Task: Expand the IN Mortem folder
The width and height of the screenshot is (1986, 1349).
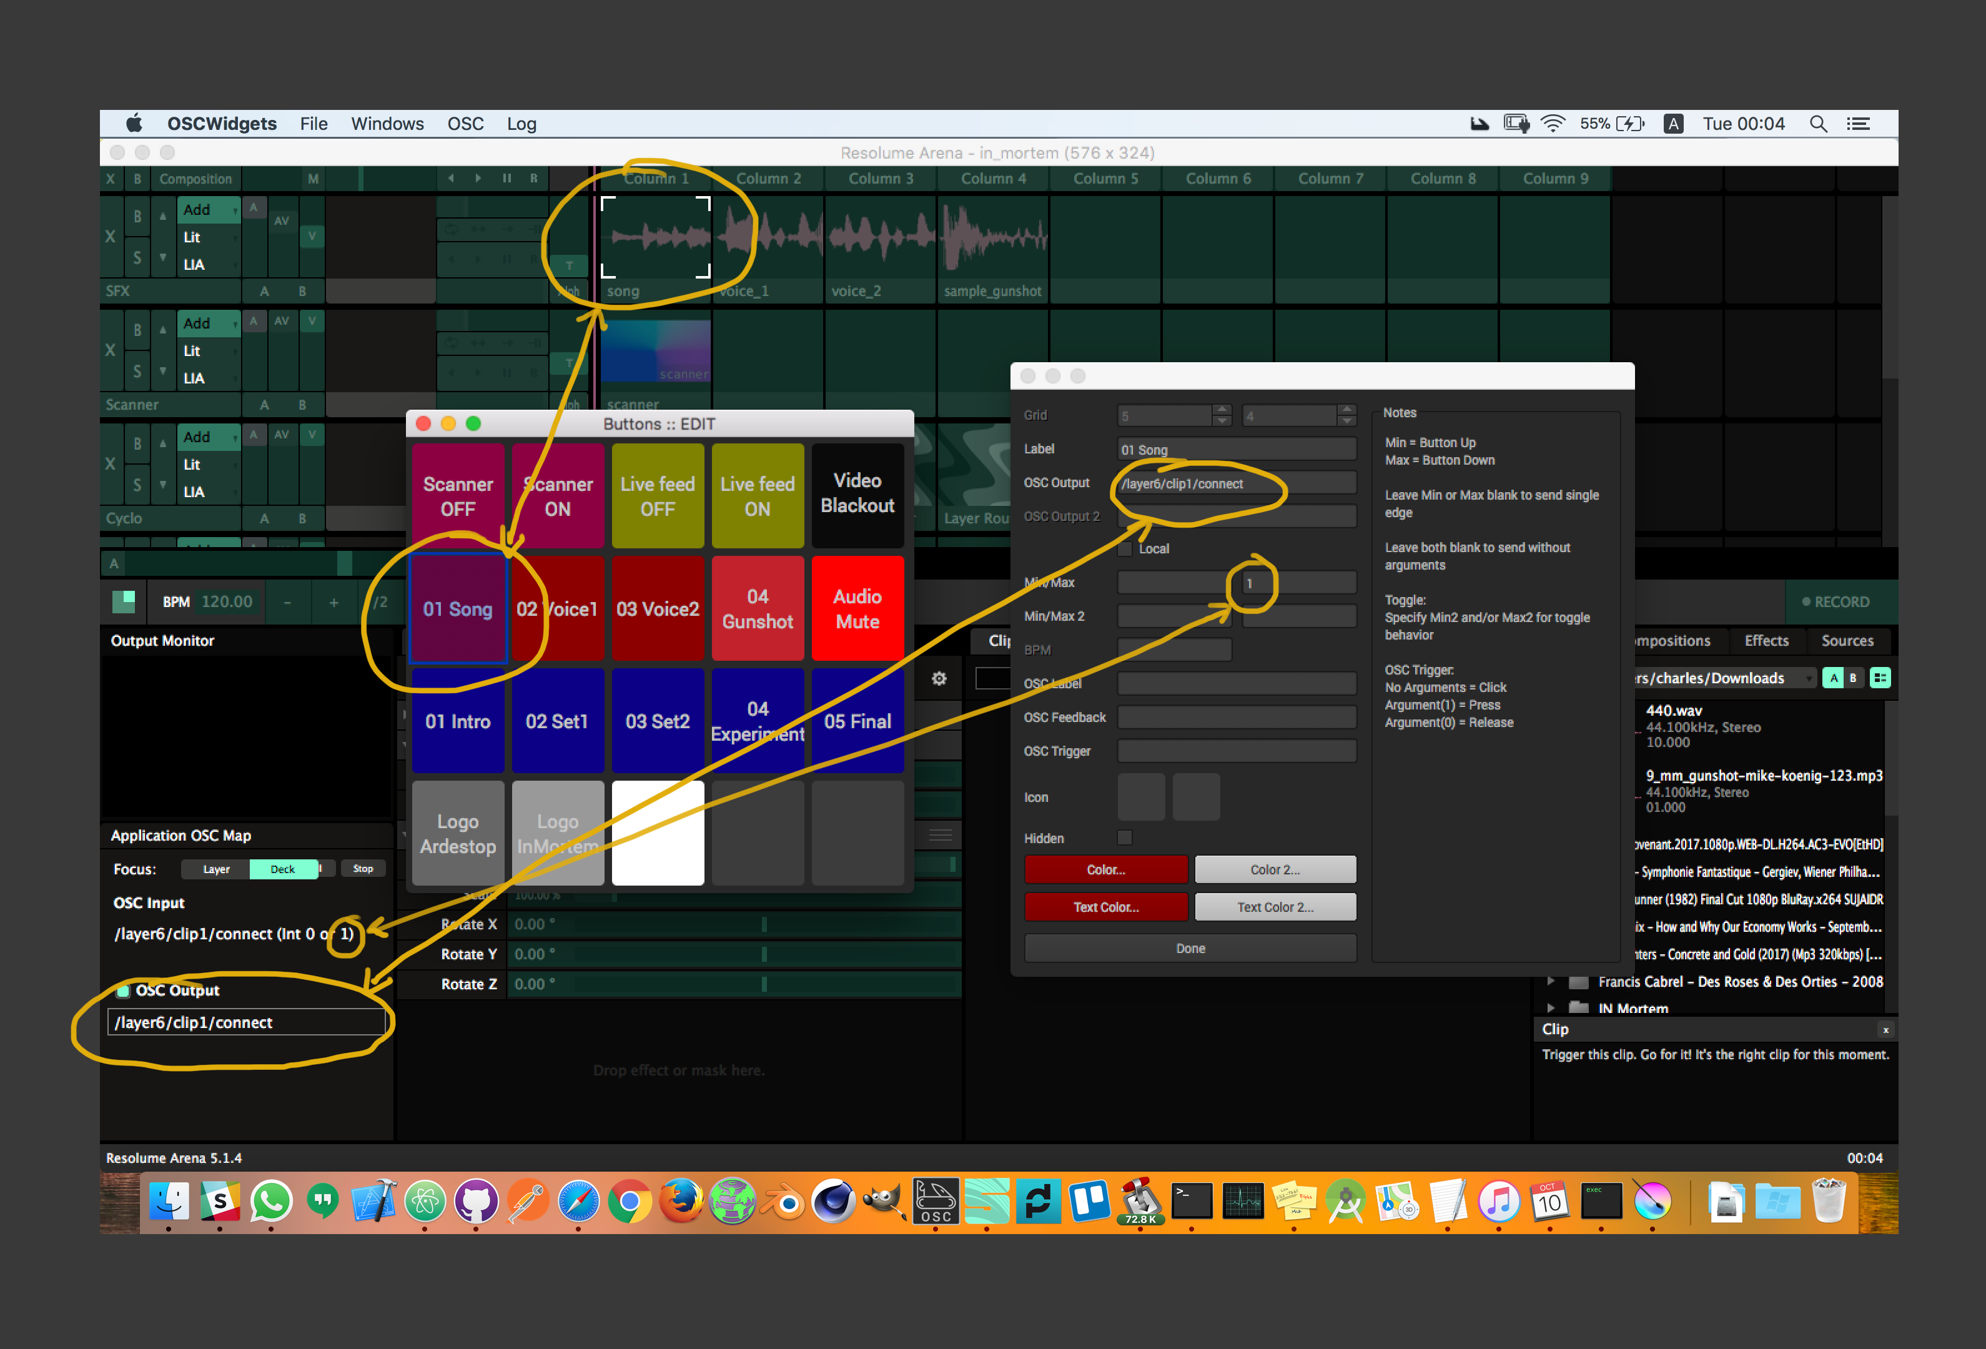Action: (x=1552, y=1008)
